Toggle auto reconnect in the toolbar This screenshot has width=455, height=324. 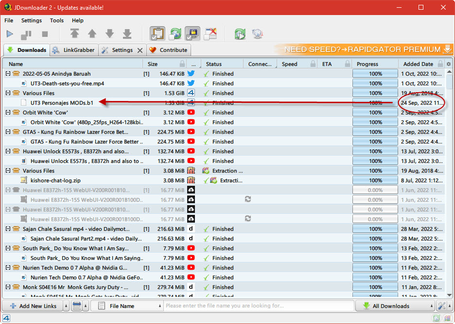175,34
